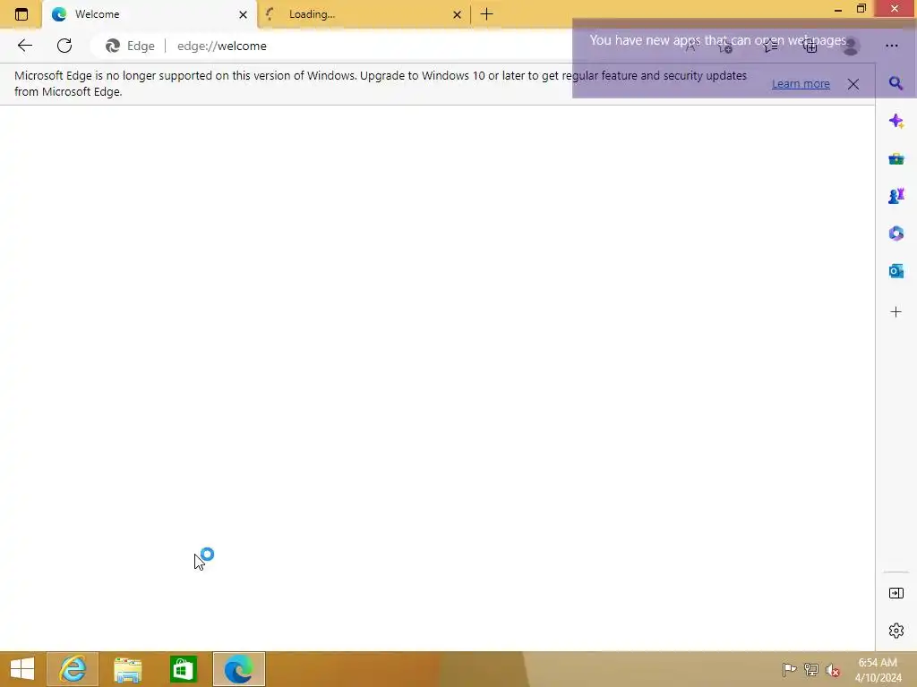Screen dimensions: 917x687
Task: Open the Tools briefcase icon in sidebar
Action: [x=896, y=159]
